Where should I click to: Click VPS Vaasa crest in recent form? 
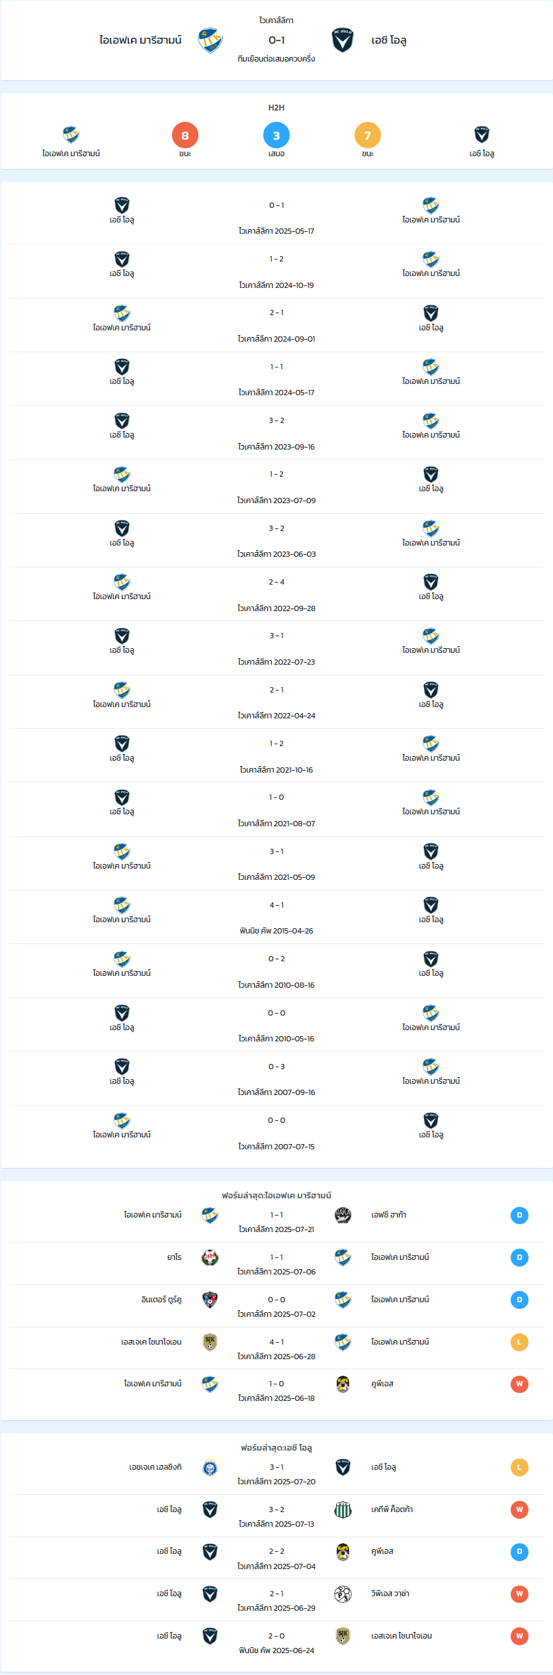(343, 1594)
